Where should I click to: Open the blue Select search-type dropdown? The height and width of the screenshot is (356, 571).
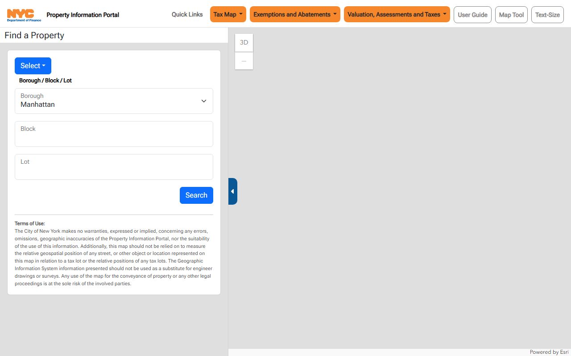tap(33, 66)
